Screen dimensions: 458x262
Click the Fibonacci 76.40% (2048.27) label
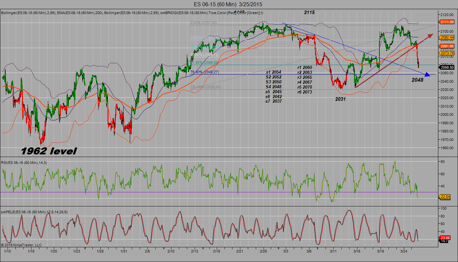[x=205, y=72]
